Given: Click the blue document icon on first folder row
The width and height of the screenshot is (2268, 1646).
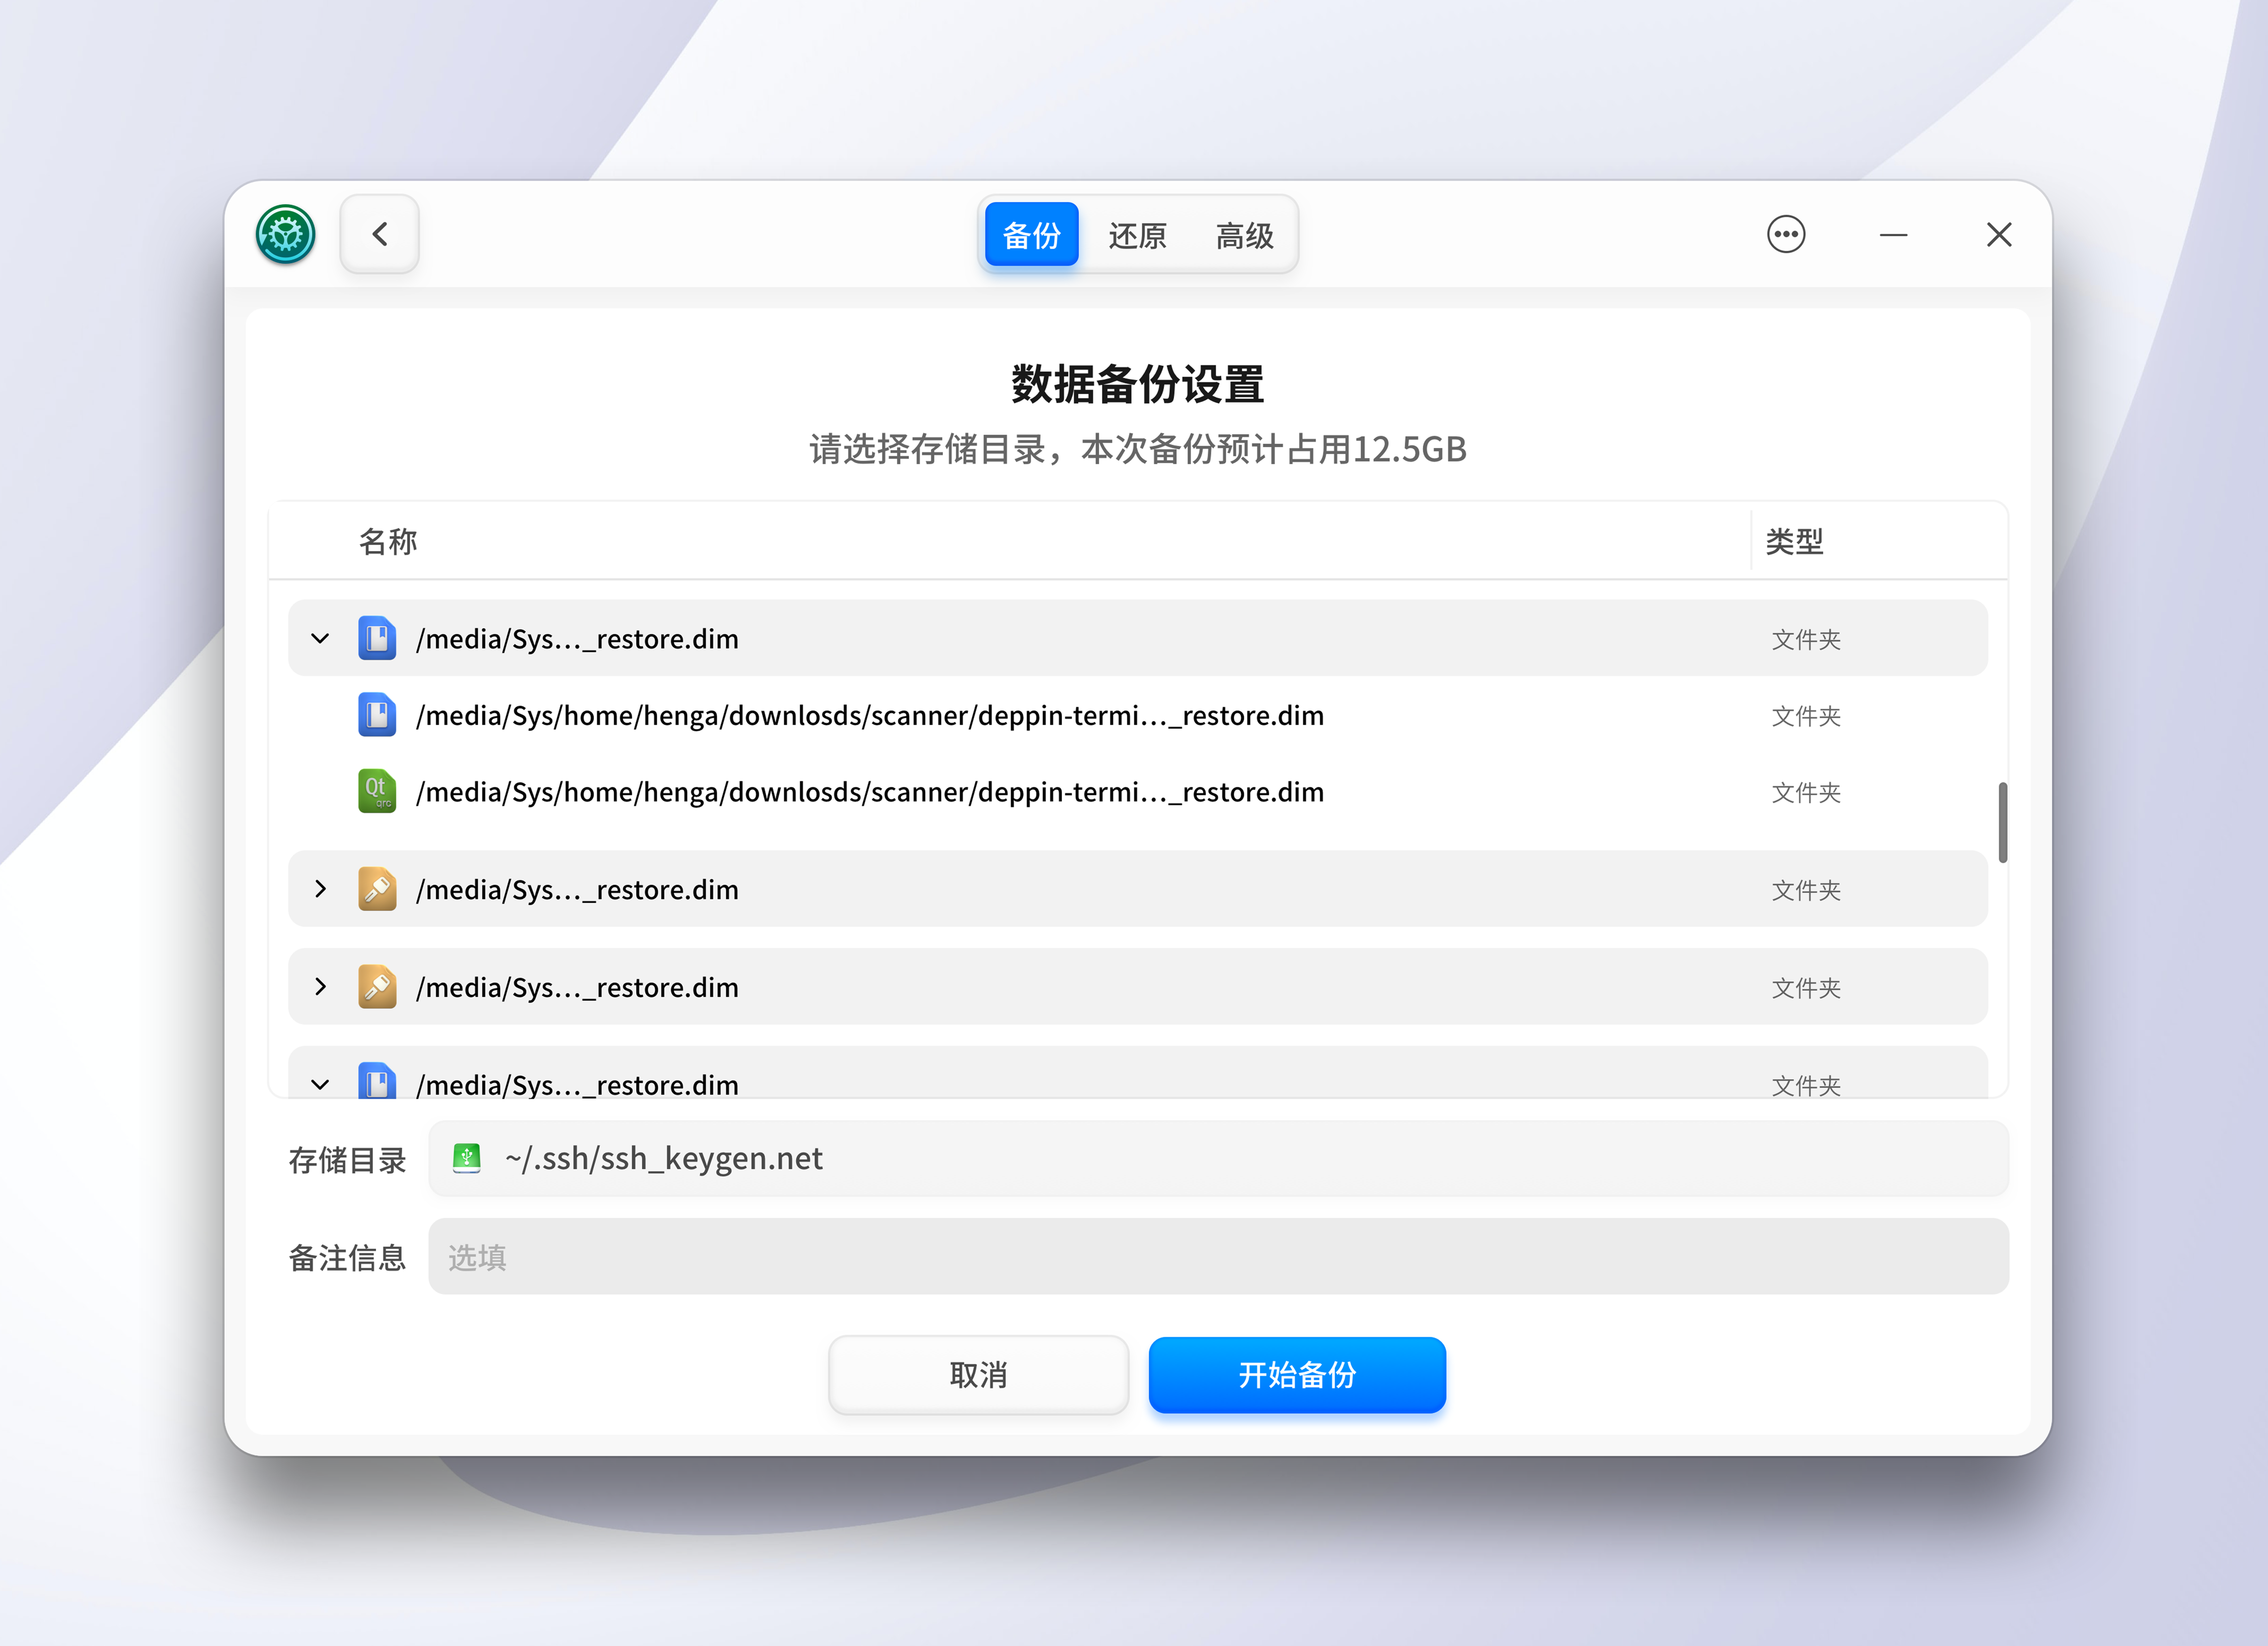Looking at the screenshot, I should tap(377, 638).
